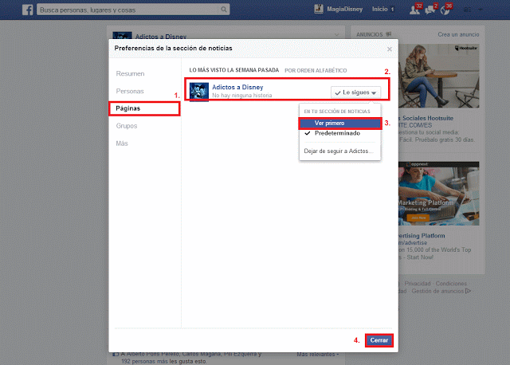Screen dimensions: 510x365
Task: Sort by Lo más visto la semana pasada
Action: click(233, 70)
